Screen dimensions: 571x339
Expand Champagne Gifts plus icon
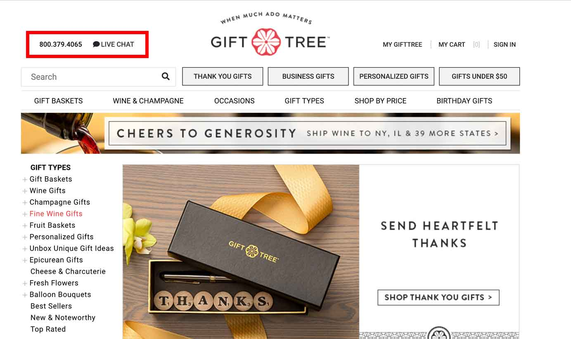point(25,202)
